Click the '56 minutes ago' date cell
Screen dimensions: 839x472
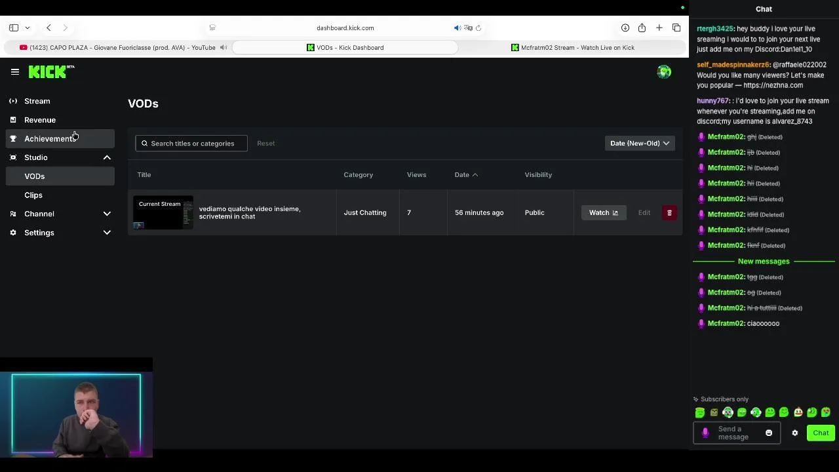pyautogui.click(x=479, y=212)
